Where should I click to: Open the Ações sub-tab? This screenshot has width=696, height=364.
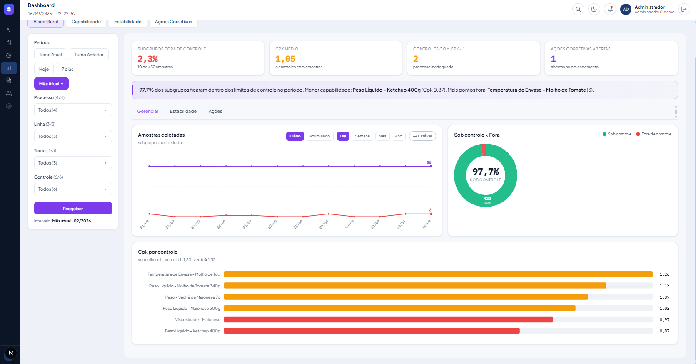(215, 111)
